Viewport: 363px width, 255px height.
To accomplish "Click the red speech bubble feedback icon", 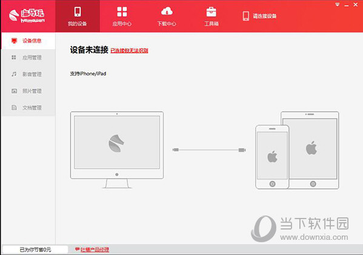I will (78, 249).
